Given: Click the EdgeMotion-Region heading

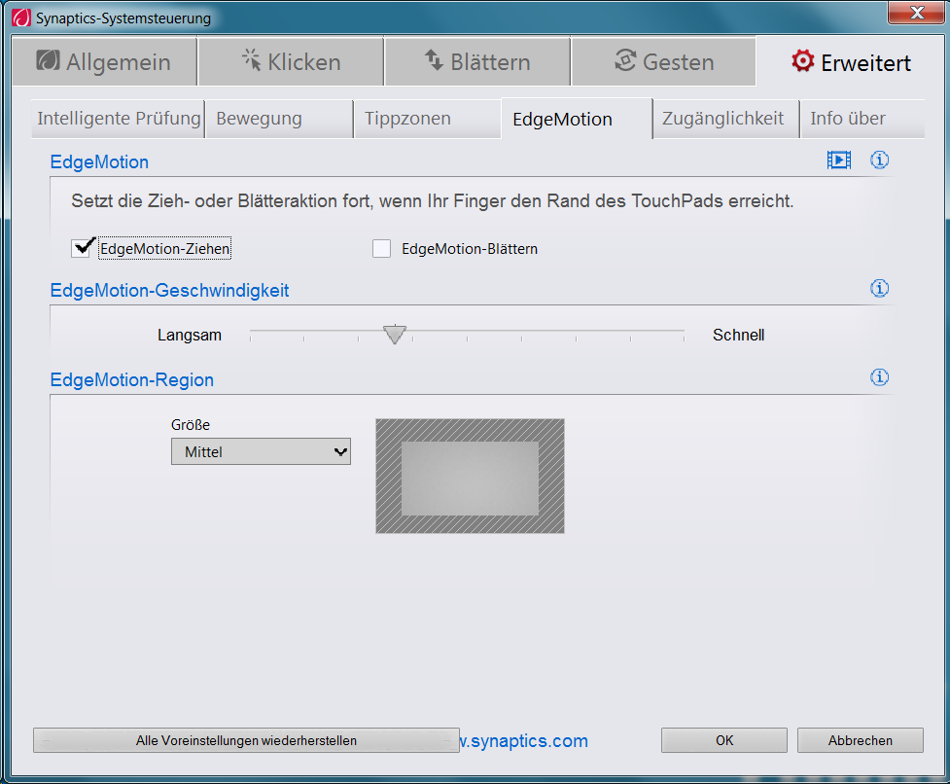Looking at the screenshot, I should coord(132,380).
